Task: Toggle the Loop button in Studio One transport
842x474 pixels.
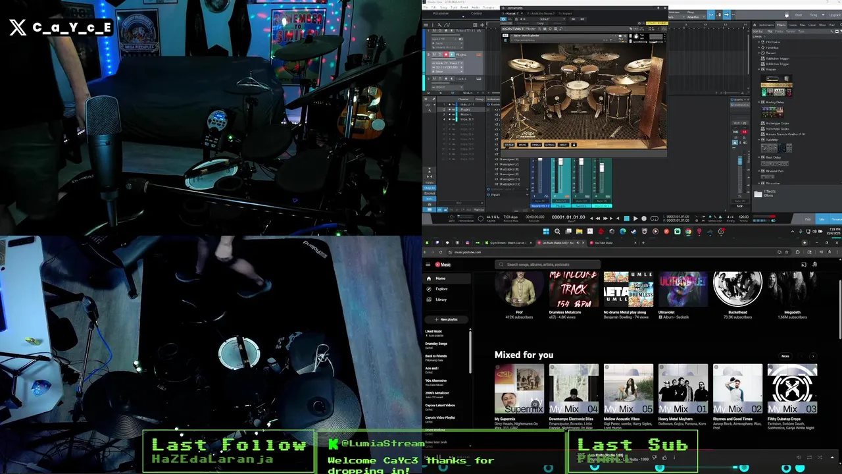Action: (x=655, y=219)
